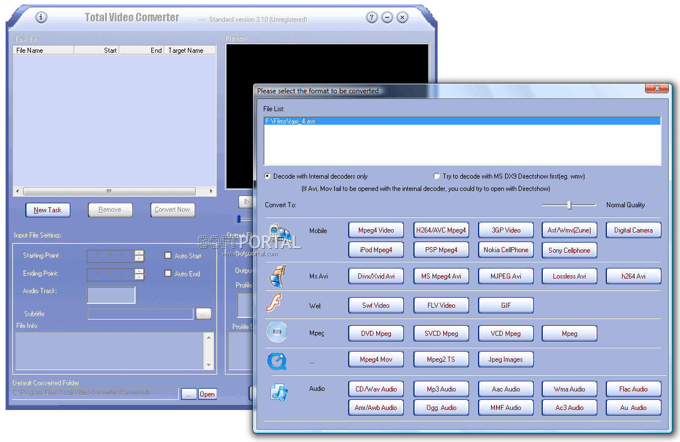Select 'Decode with Internal decoders only' option
680x442 pixels.
pos(267,176)
